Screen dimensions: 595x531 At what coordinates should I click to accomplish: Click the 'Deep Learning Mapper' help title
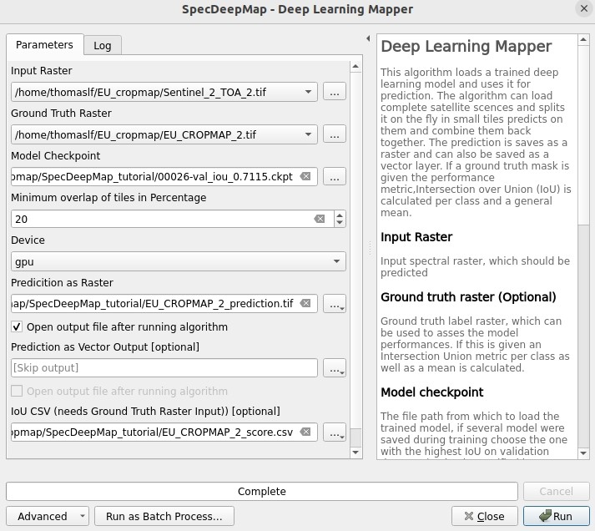click(466, 46)
